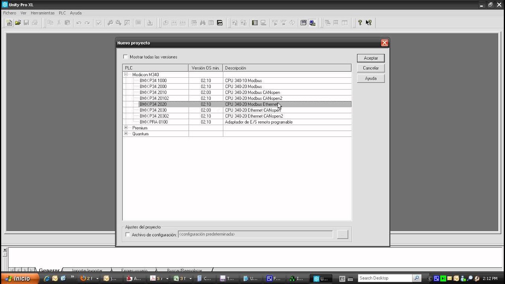Click the 'Descripción' column header
Viewport: 505px width, 284px height.
(287, 68)
